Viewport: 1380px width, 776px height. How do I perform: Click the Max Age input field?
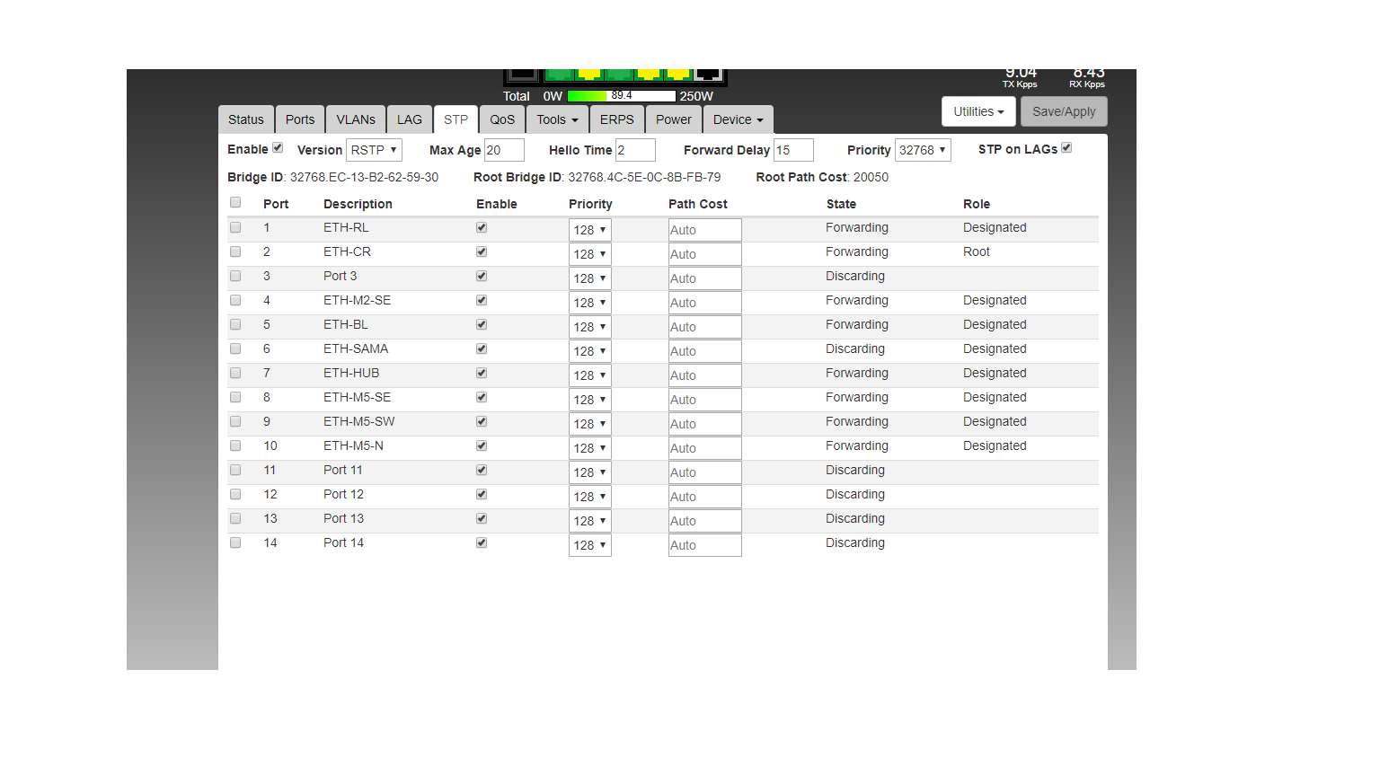504,150
